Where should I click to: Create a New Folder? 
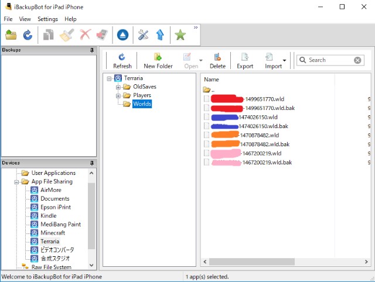tap(158, 61)
